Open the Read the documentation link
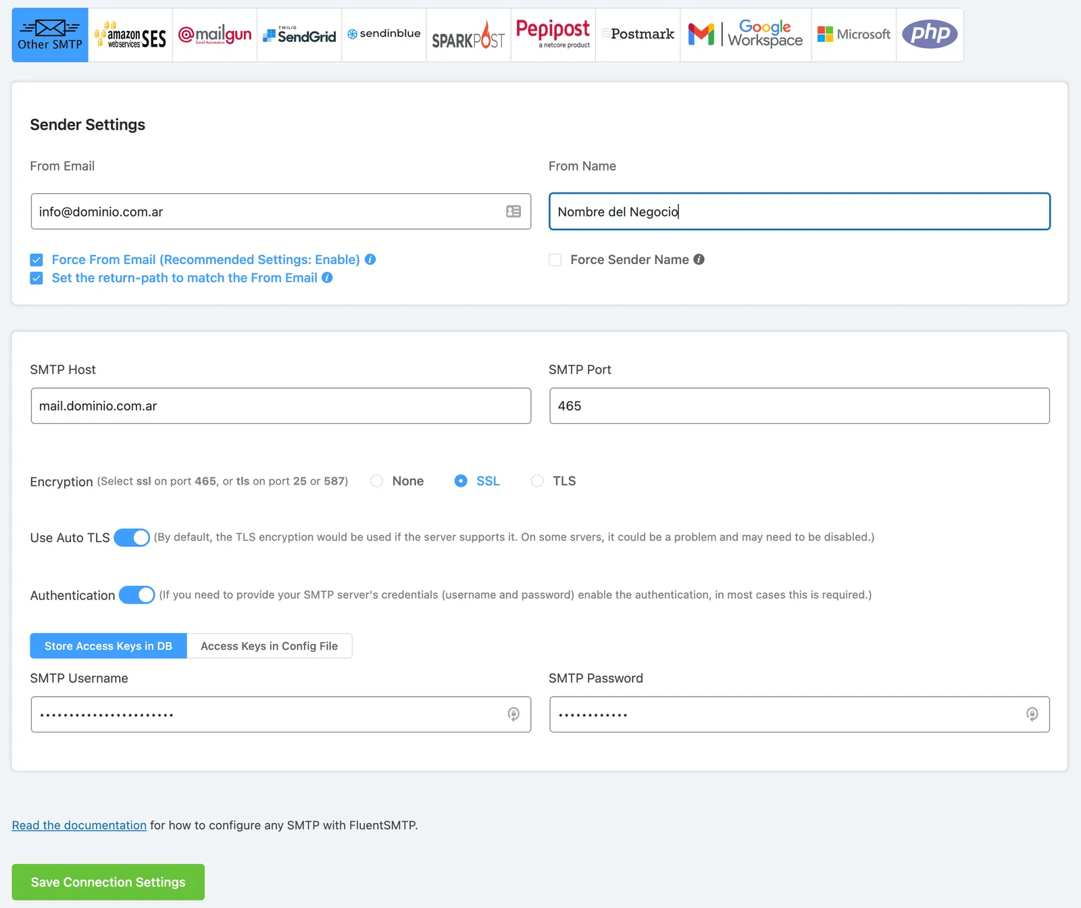The image size is (1081, 908). [79, 825]
